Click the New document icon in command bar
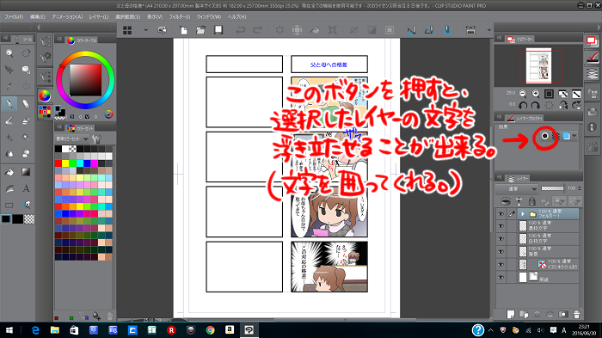602x338 pixels. coord(183,30)
